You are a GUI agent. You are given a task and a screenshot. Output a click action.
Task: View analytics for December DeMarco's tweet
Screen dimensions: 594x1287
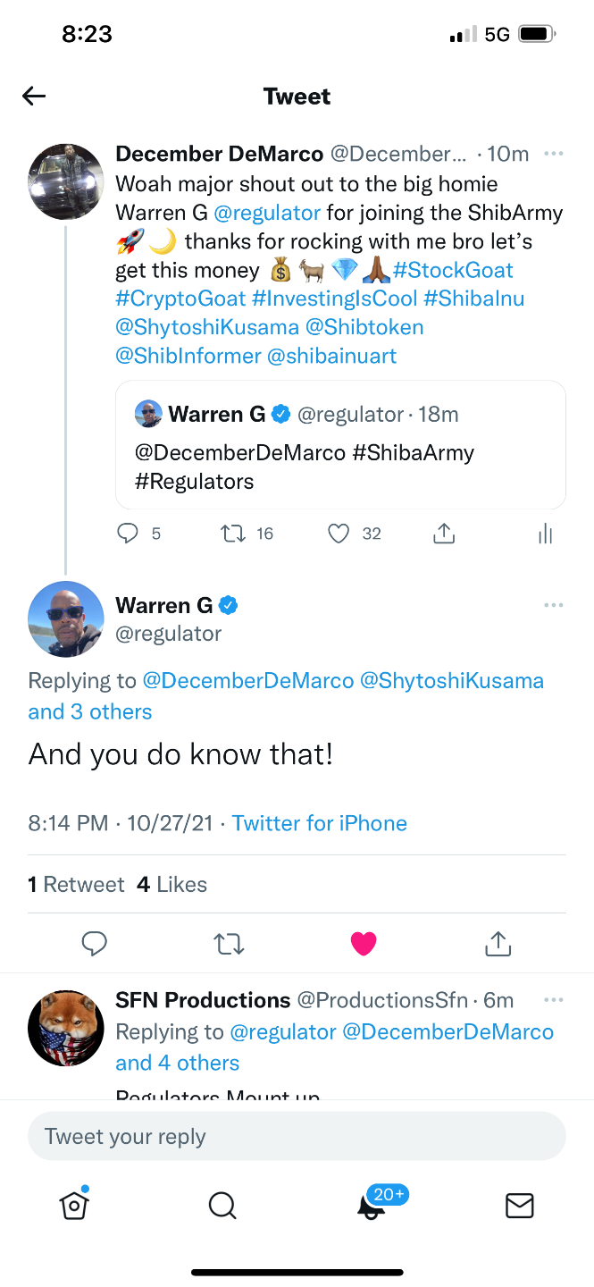[546, 534]
